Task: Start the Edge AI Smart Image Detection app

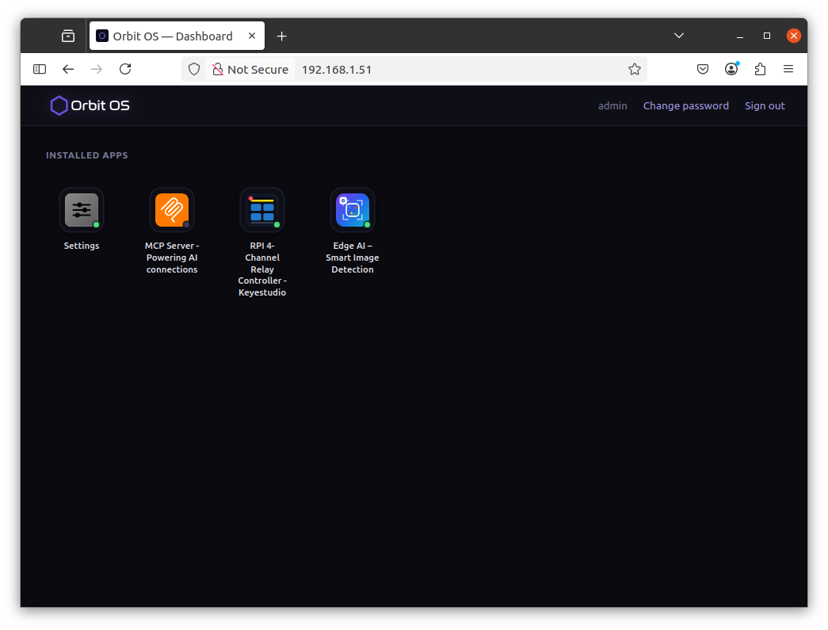Action: tap(352, 209)
